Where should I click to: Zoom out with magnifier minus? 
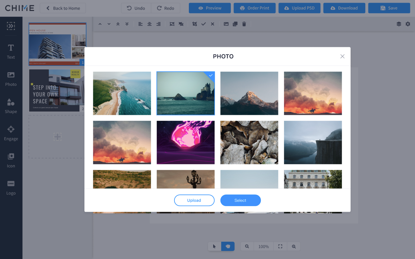pos(247,246)
